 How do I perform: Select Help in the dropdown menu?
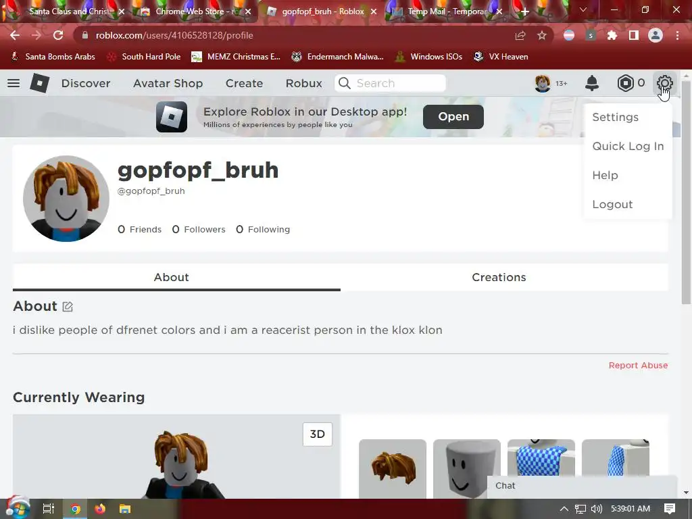pyautogui.click(x=605, y=175)
